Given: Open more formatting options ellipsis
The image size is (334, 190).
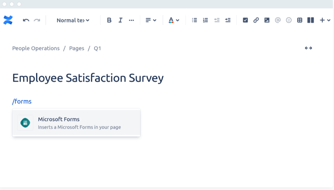Looking at the screenshot, I should click(131, 20).
